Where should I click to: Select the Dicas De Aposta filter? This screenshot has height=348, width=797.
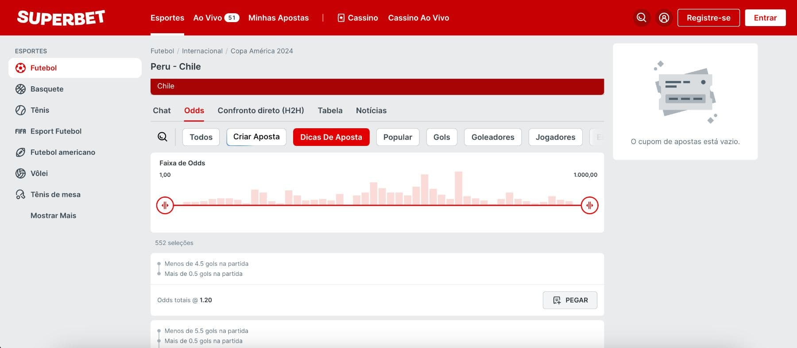(x=331, y=137)
